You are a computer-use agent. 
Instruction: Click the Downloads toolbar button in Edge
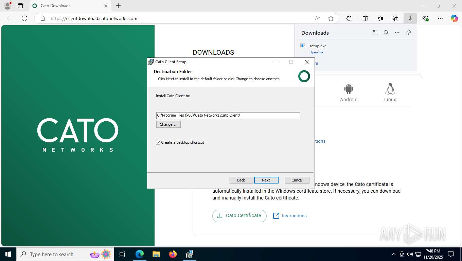(410, 18)
